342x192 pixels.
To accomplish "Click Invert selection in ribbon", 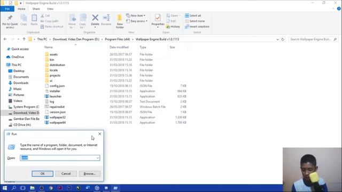I will 197,27.
